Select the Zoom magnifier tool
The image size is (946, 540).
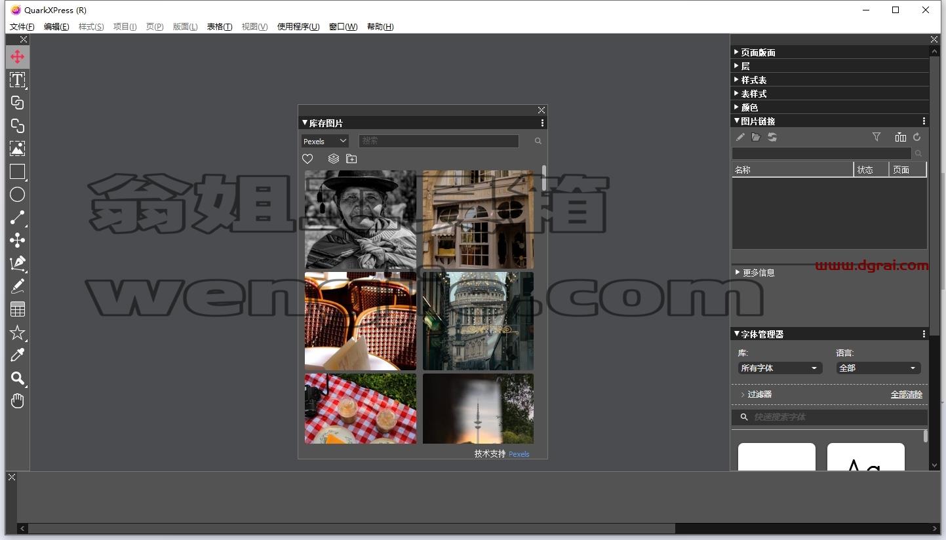[x=18, y=378]
